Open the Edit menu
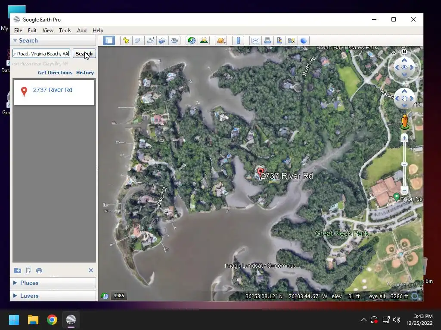This screenshot has width=441, height=330. [32, 31]
